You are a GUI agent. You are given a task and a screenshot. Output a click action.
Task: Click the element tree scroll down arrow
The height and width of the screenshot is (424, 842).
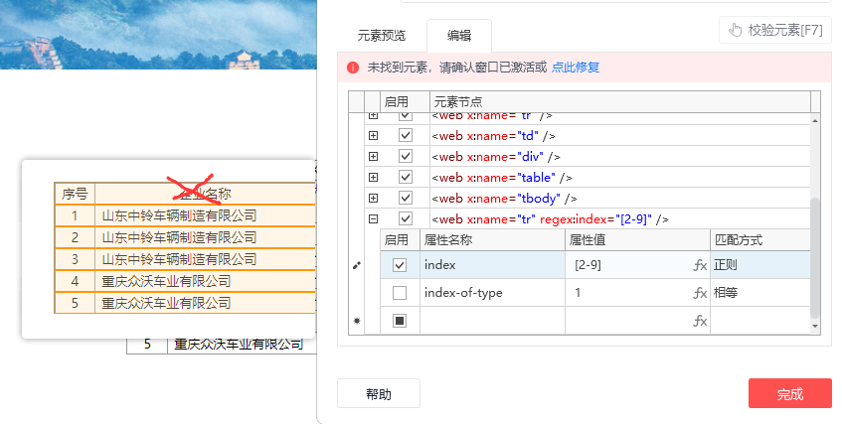click(x=815, y=326)
